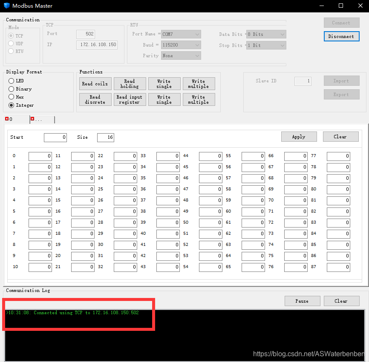Choose Binary display format
The width and height of the screenshot is (369, 362).
(12, 89)
